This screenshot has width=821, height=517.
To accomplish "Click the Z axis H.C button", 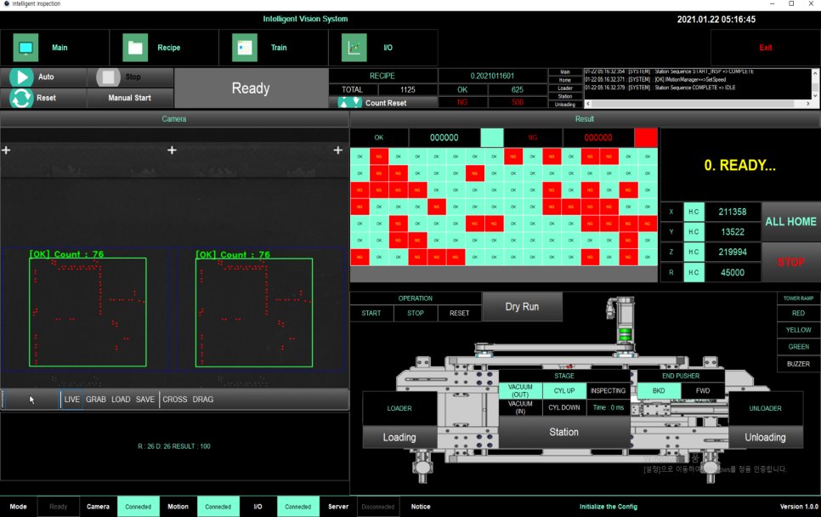I will tap(694, 252).
